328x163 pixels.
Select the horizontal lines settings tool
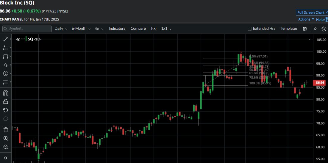6,82
